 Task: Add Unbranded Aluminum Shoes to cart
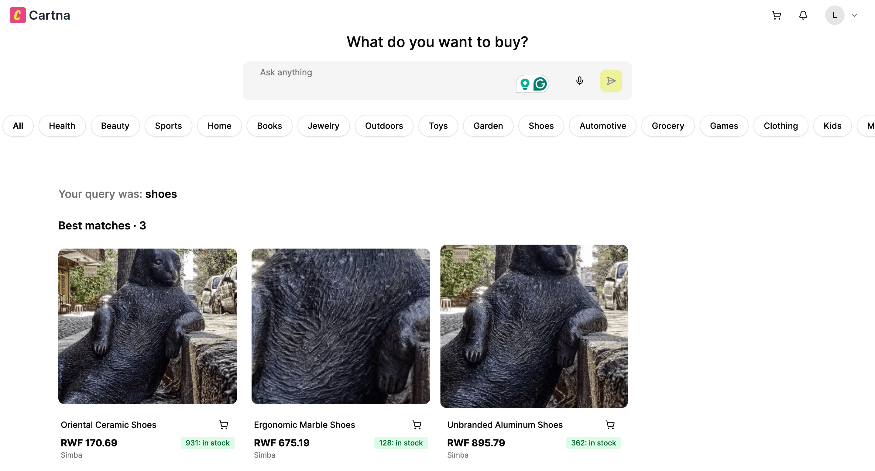pos(610,425)
